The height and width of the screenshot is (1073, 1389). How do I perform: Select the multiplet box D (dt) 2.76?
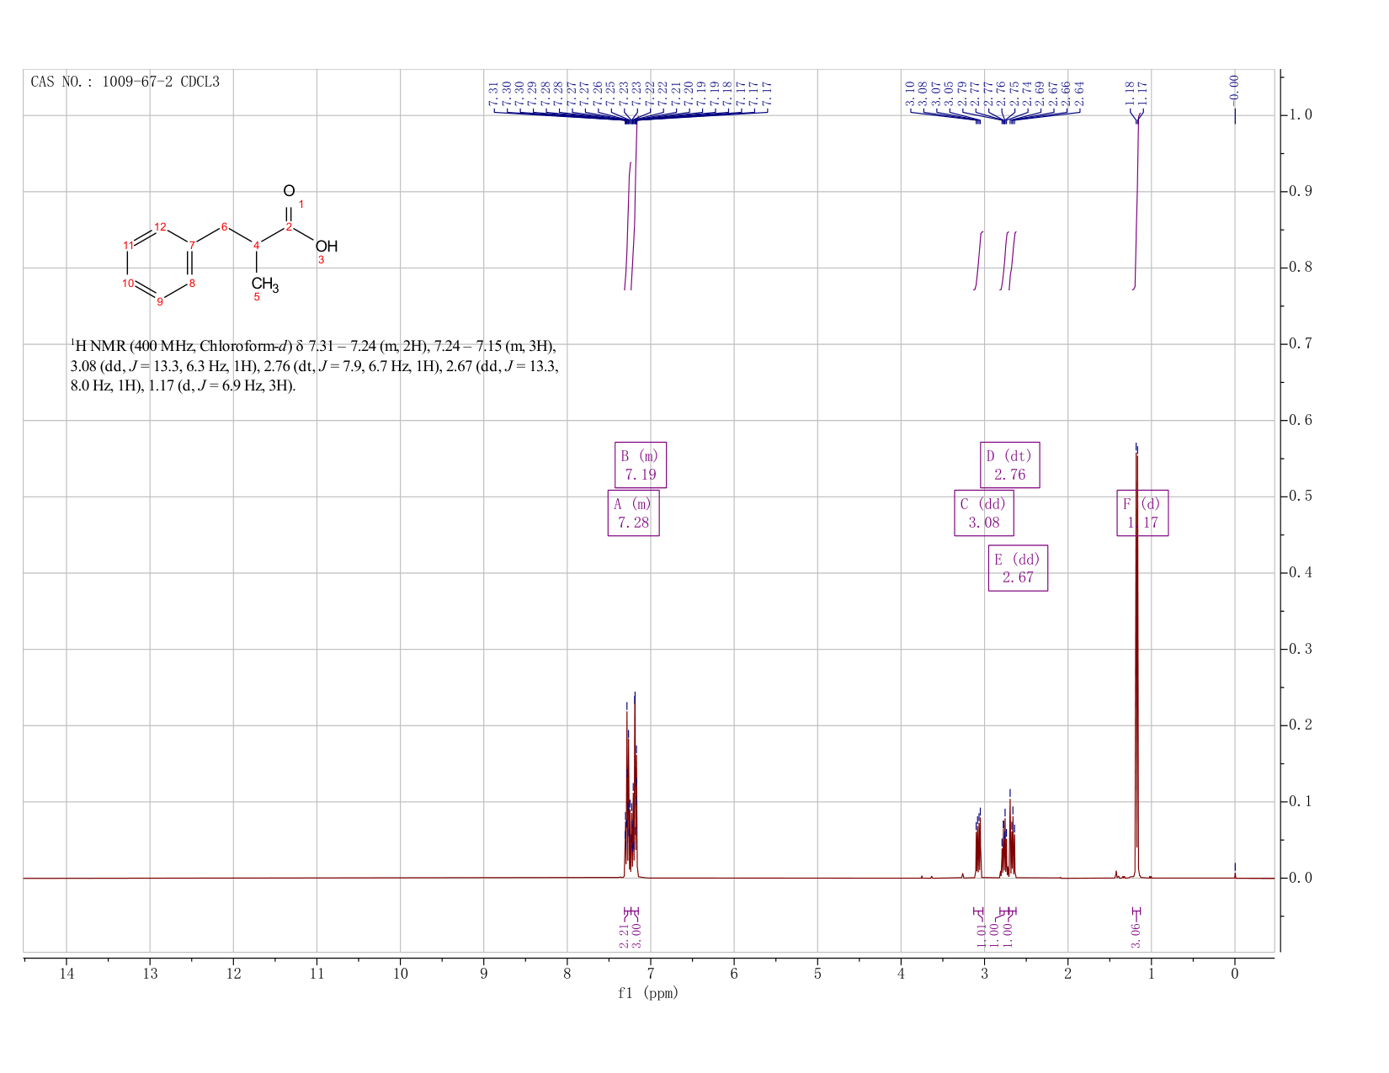1009,465
